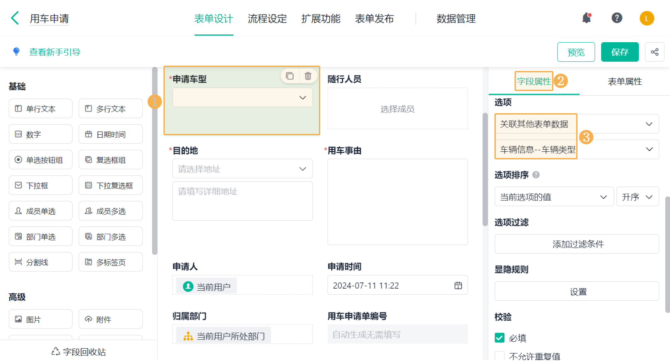
Task: Open the help question mark icon
Action: 617,18
